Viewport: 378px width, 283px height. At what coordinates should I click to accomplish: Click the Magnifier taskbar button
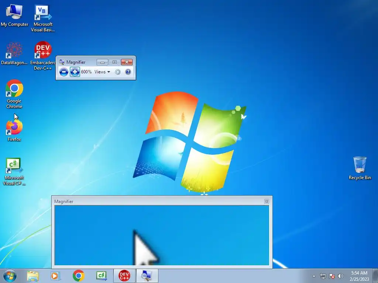point(147,276)
